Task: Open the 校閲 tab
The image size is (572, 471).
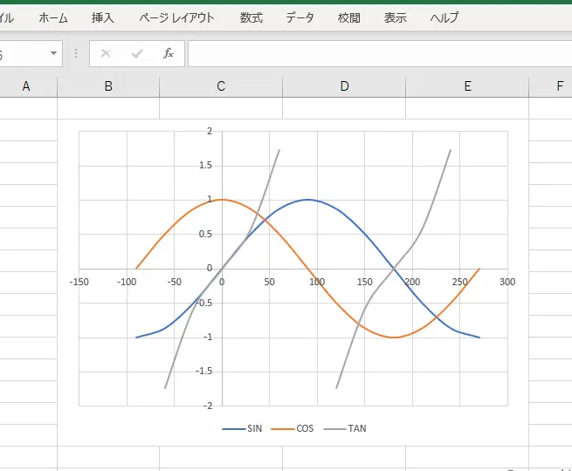Action: (x=349, y=17)
